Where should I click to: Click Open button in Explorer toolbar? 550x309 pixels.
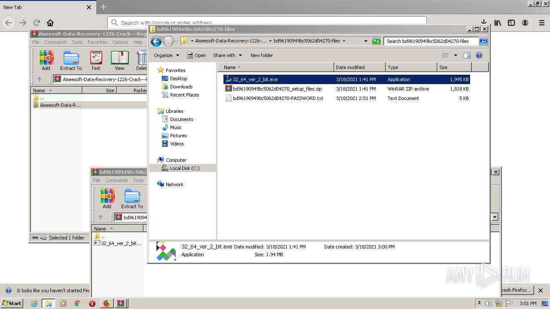tap(196, 55)
